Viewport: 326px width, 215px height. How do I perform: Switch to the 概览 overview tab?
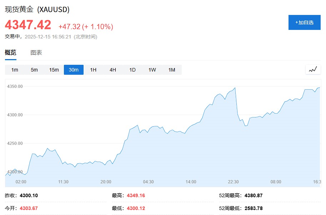tap(10, 53)
